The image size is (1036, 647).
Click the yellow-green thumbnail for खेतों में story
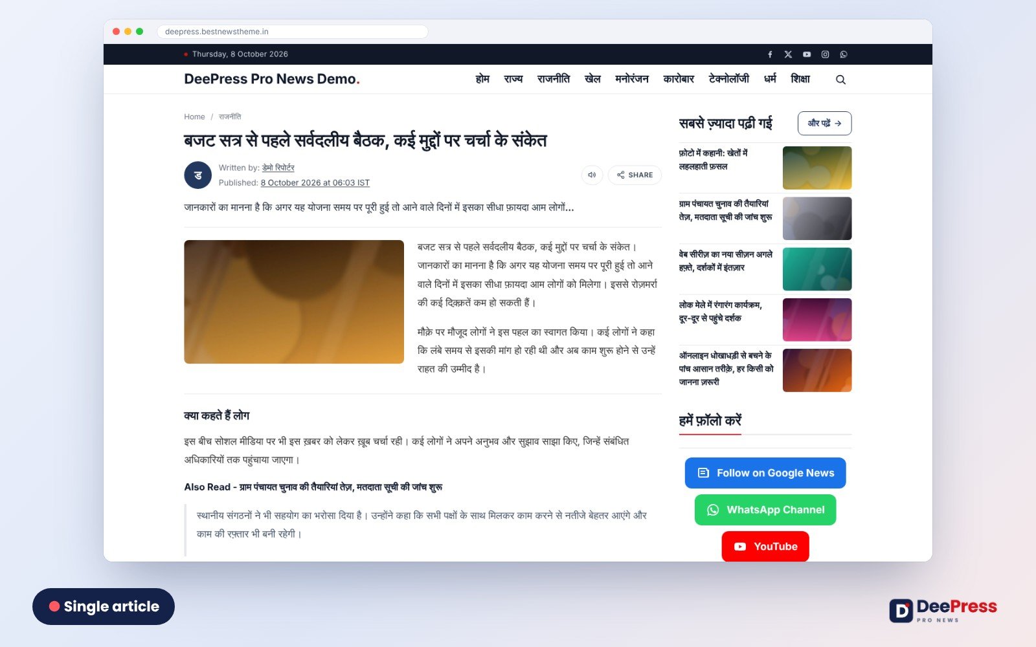817,168
